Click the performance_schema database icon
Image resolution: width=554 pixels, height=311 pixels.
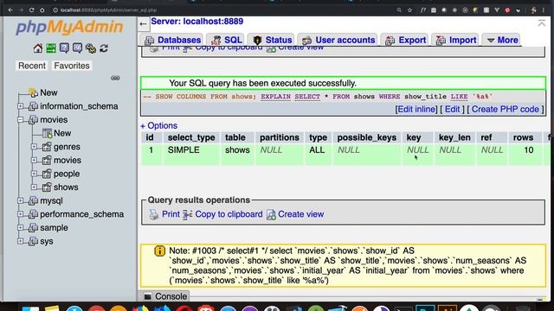33,214
